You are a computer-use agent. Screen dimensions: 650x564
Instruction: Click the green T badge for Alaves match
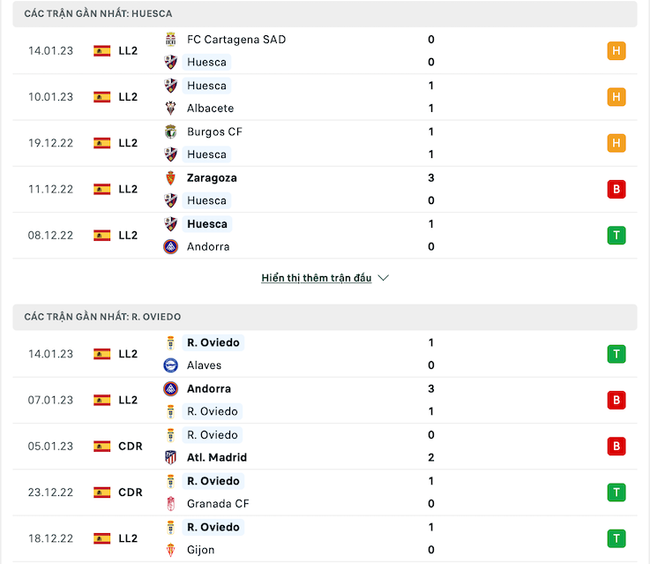point(616,354)
